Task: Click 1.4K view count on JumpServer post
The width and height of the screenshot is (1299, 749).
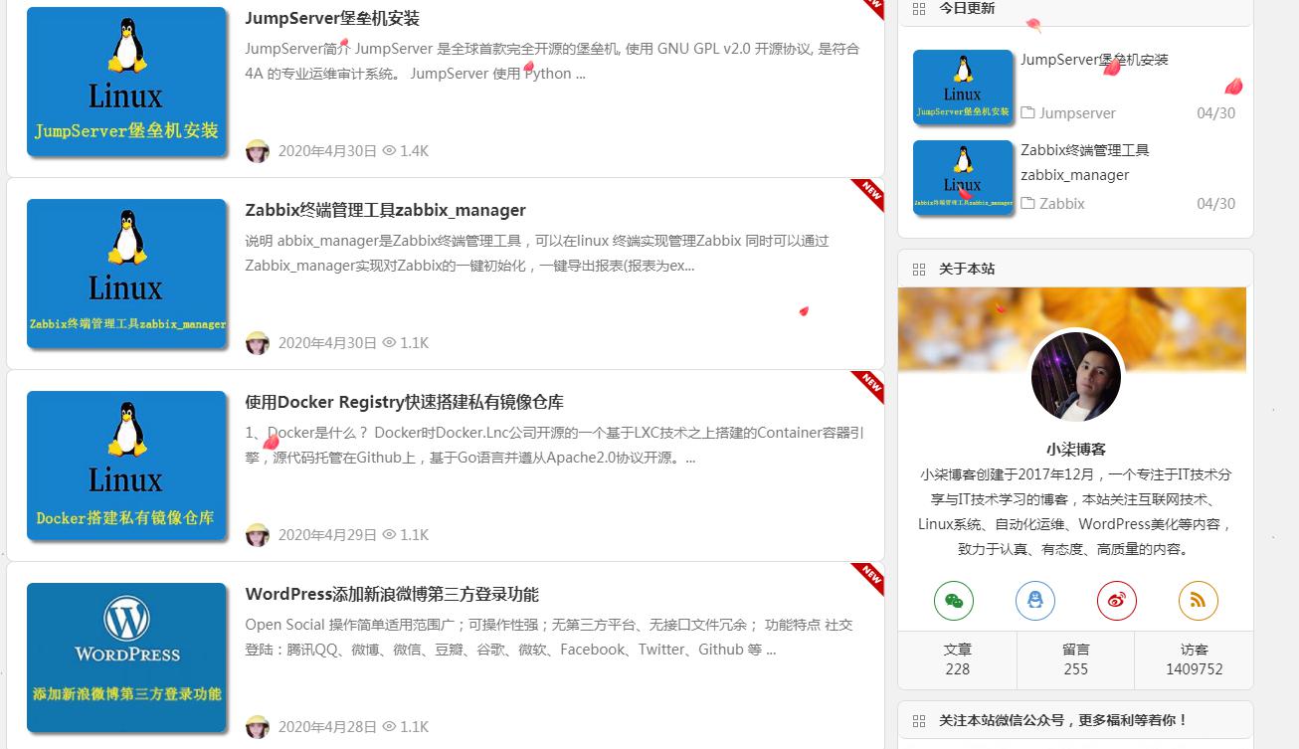Action: coord(414,151)
